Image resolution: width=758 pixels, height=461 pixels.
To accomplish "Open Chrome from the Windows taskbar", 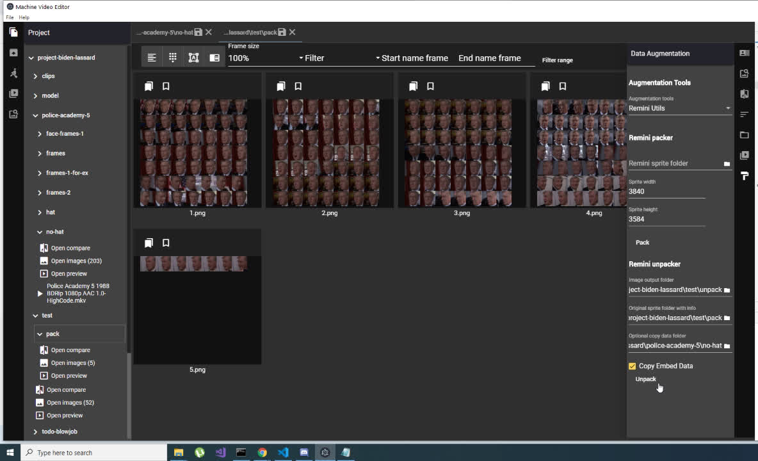I will click(x=262, y=453).
